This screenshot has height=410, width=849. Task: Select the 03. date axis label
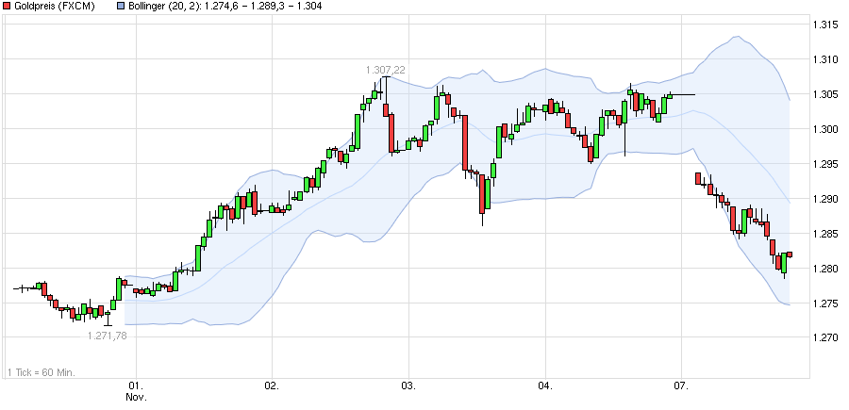[x=408, y=385]
